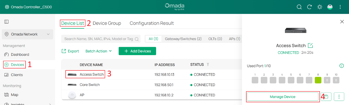Click the Export button
Screen dimensions: 349x105
[x=70, y=51]
